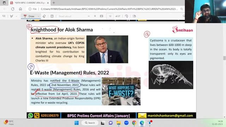Click the Alok Sharma photo

107,49
